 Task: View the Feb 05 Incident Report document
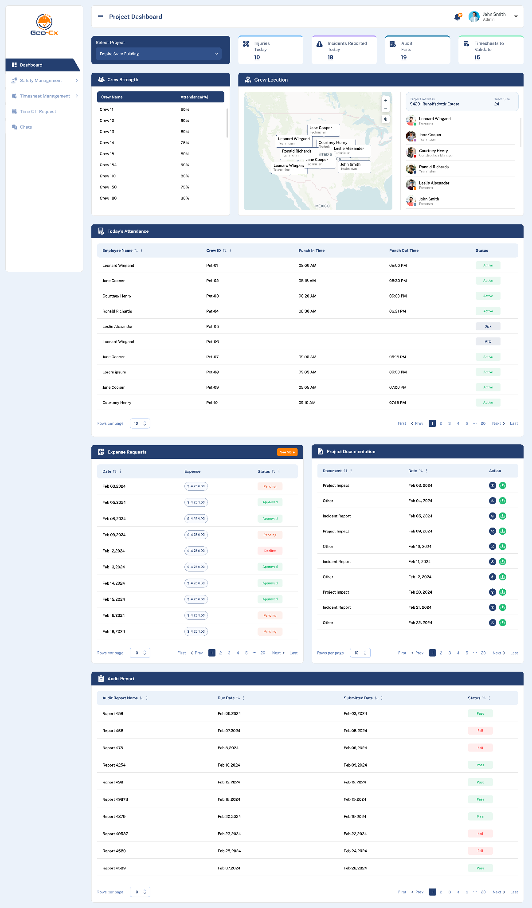point(492,516)
